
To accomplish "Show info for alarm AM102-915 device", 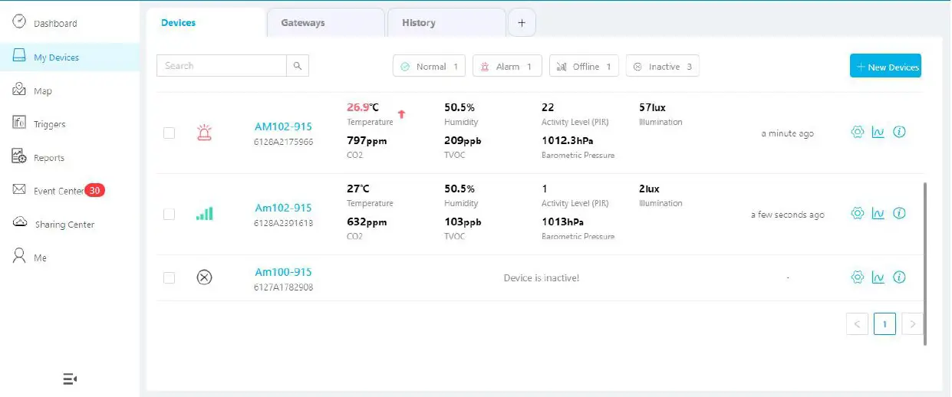I will coord(900,132).
